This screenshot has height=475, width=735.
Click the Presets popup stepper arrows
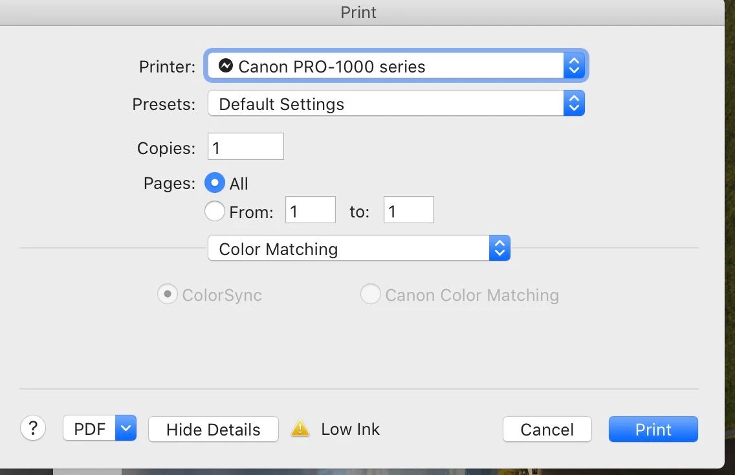coord(574,103)
